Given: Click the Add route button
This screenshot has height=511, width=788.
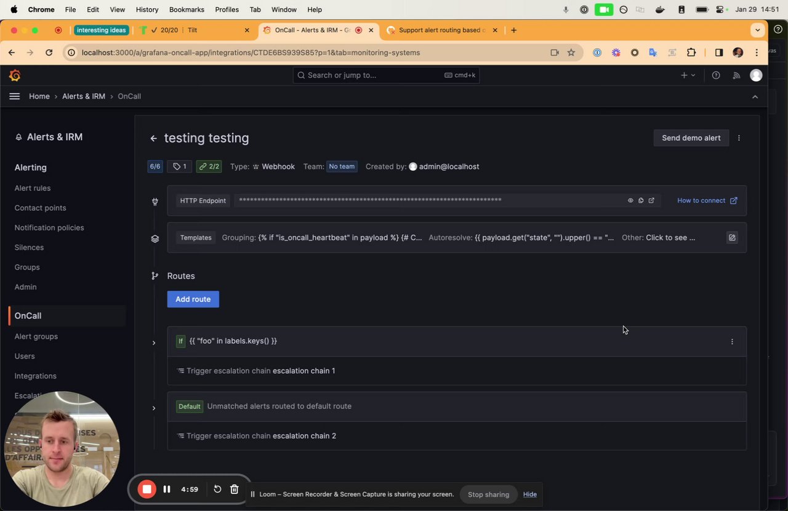Looking at the screenshot, I should pyautogui.click(x=193, y=299).
